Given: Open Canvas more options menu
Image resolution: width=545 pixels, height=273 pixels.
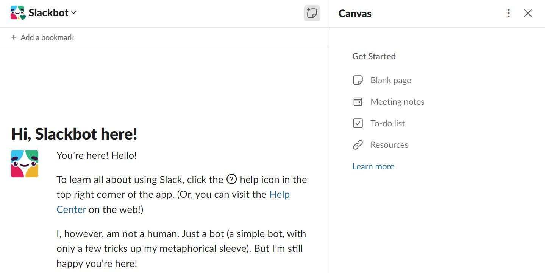Looking at the screenshot, I should point(509,13).
